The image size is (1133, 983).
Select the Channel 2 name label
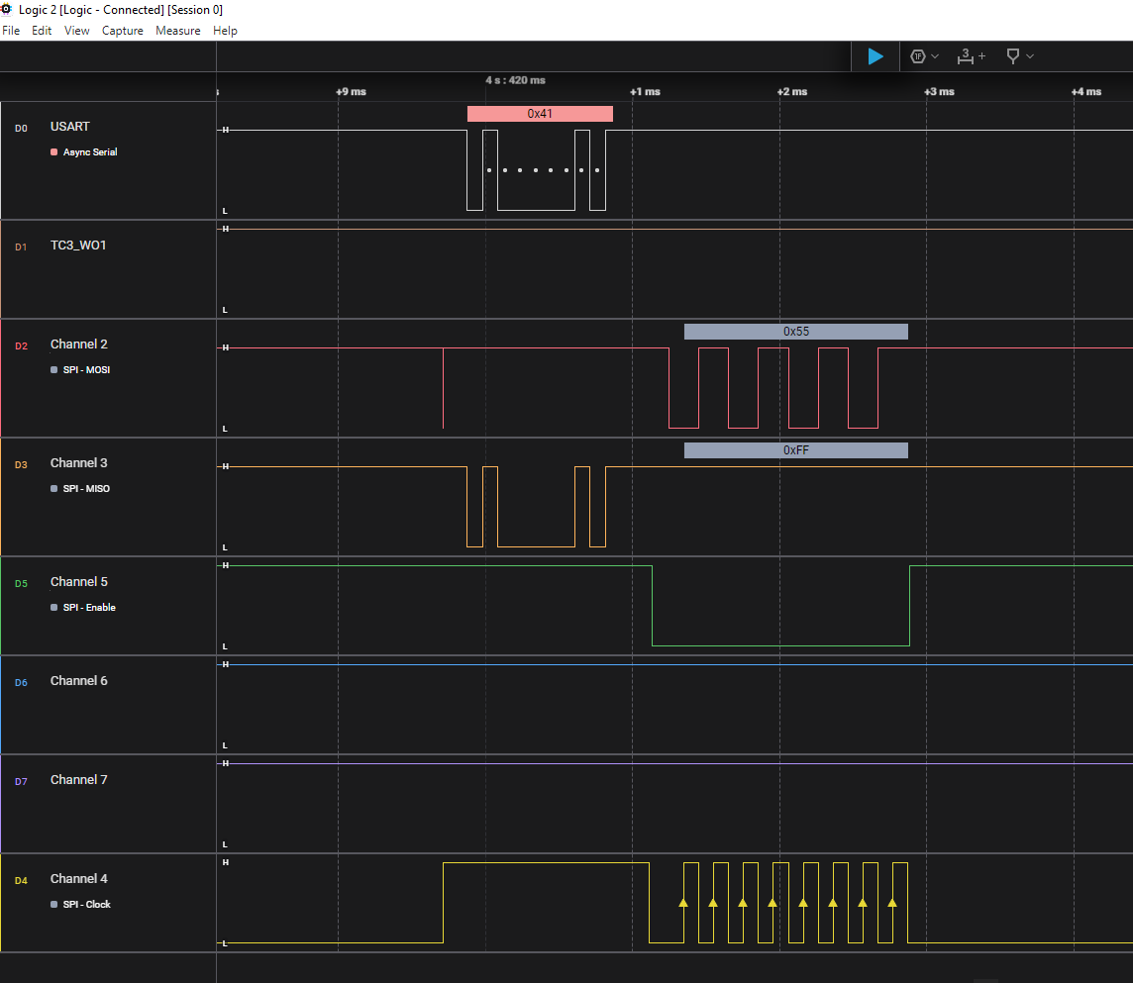coord(79,344)
